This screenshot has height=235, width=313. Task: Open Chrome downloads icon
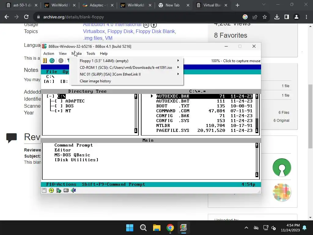tap(277, 17)
